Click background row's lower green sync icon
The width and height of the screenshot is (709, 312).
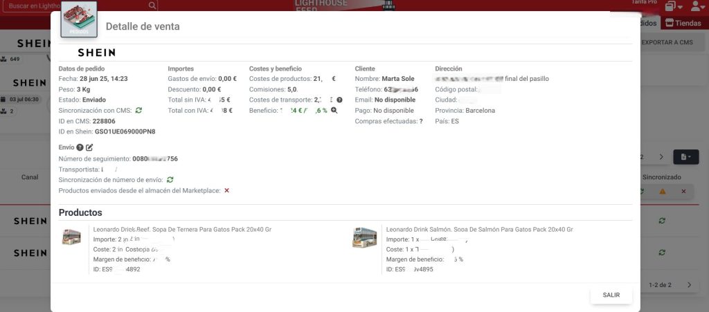pos(662,253)
